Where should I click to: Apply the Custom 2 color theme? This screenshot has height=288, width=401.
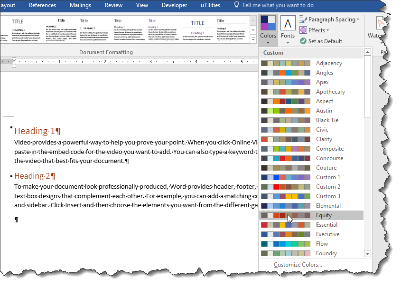tap(311, 187)
